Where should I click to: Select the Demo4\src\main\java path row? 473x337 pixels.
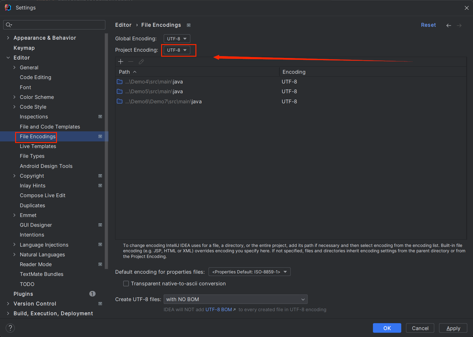click(x=291, y=82)
